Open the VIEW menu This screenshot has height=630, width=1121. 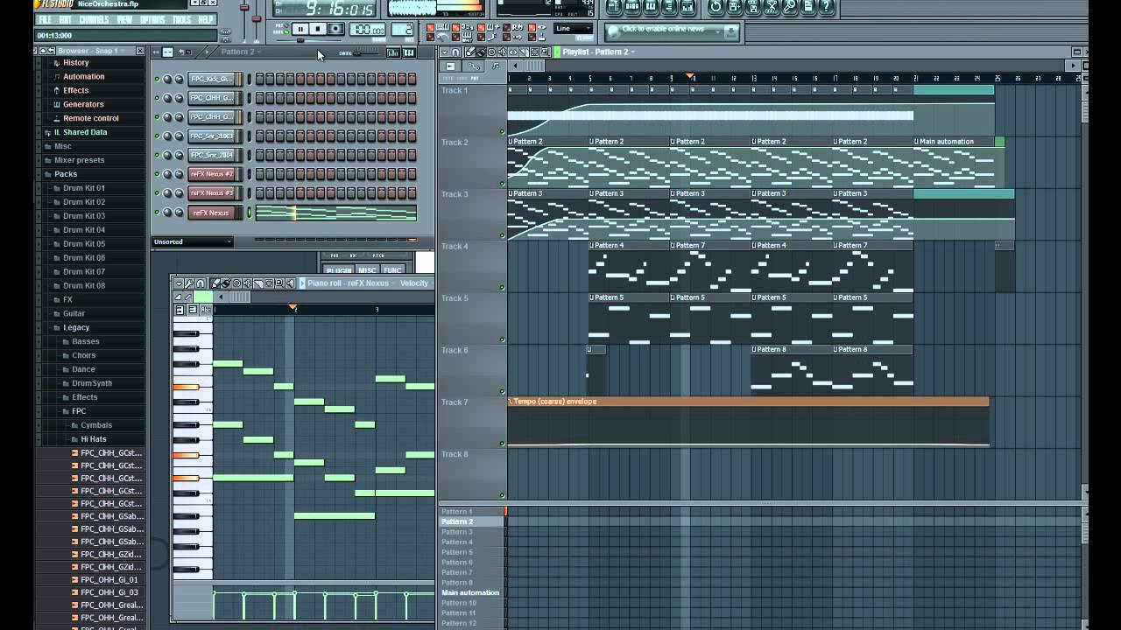[x=124, y=19]
